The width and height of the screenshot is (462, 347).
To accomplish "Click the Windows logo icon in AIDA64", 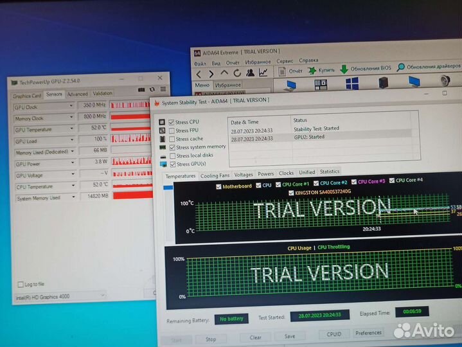I will 352,84.
